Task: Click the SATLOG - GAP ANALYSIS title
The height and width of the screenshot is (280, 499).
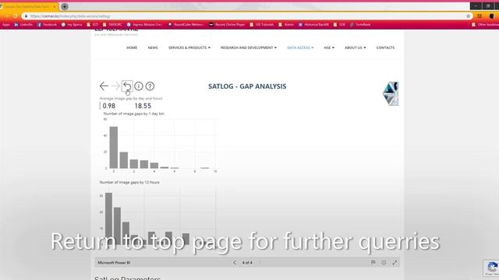Action: click(247, 86)
